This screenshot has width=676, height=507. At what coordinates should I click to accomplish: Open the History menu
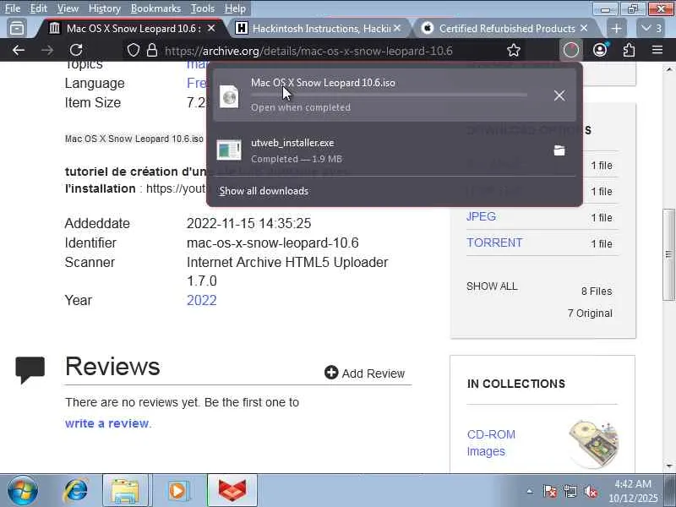click(x=104, y=8)
